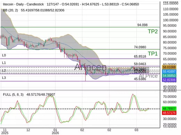Screen dimensions: 181x135
Task: Click the L2 level label
Action: coord(4,71)
